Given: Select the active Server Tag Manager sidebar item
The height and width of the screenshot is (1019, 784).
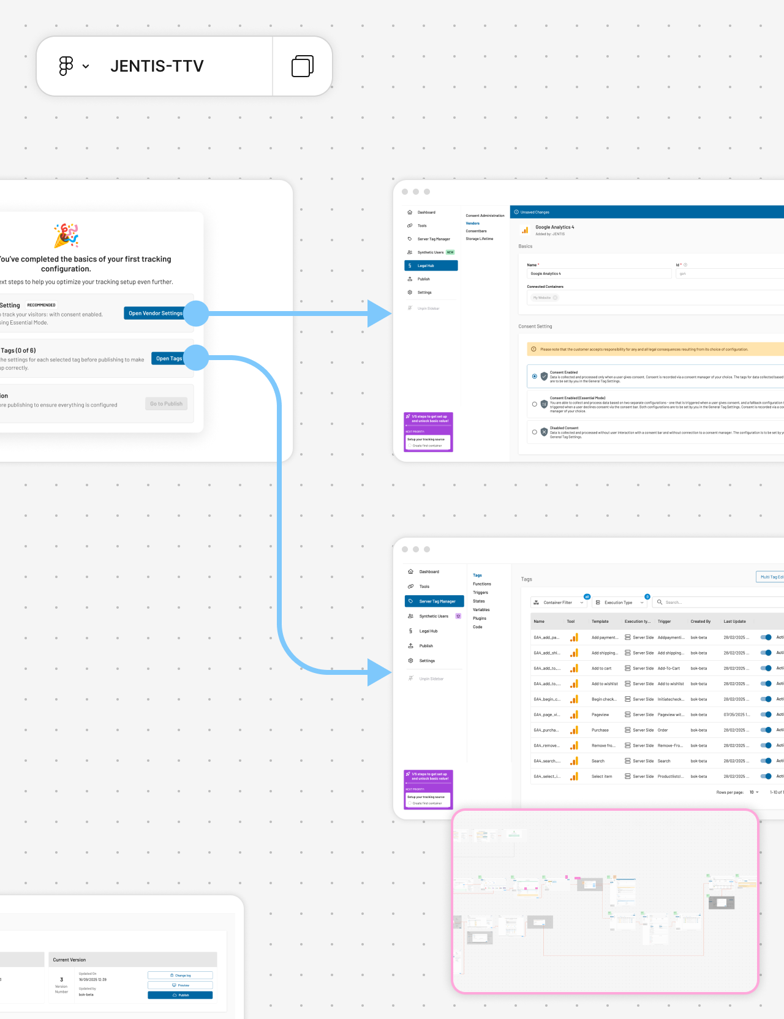Looking at the screenshot, I should coord(435,601).
